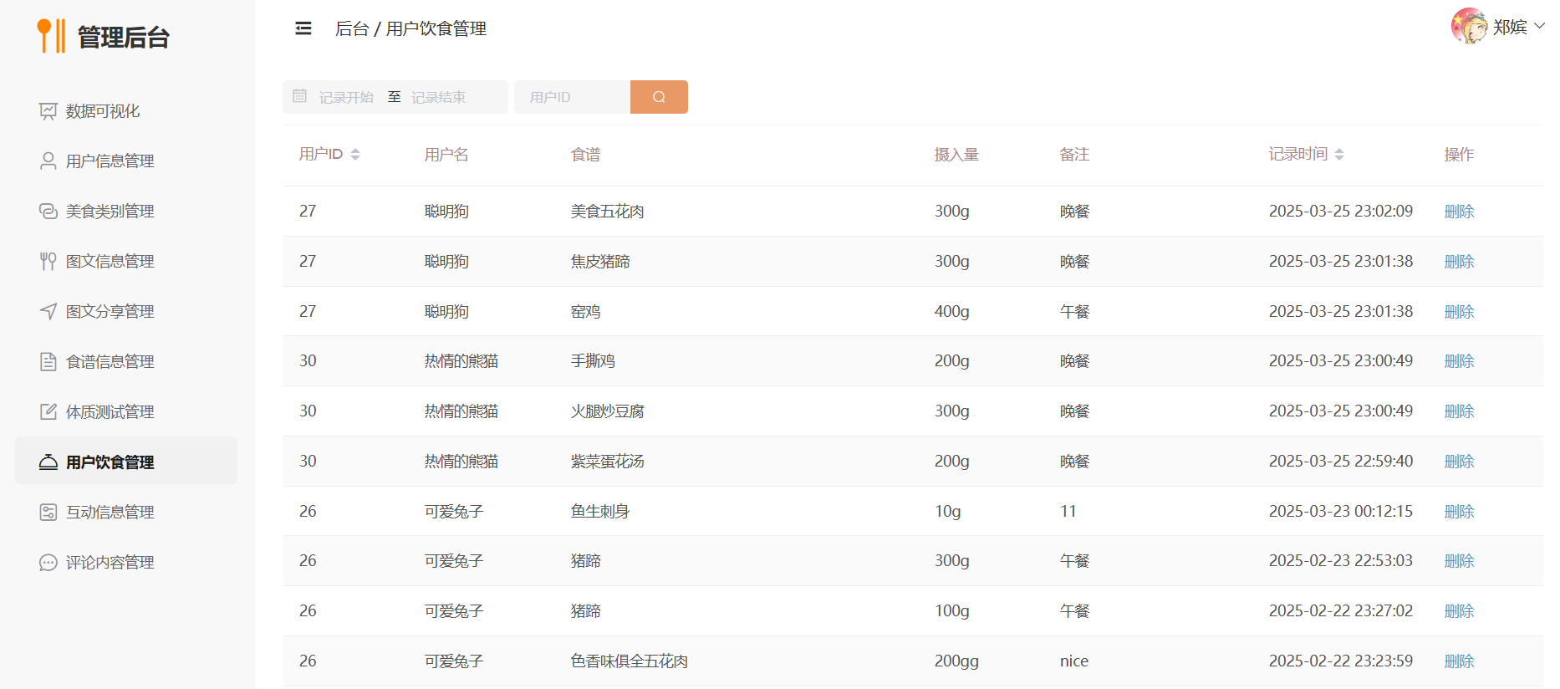Click the 400g intake cell
This screenshot has width=1560, height=689.
pos(952,312)
